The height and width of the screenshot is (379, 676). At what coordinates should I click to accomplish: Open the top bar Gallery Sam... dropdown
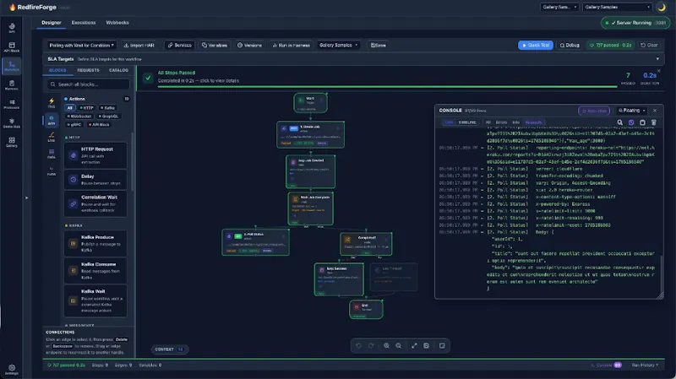point(559,7)
